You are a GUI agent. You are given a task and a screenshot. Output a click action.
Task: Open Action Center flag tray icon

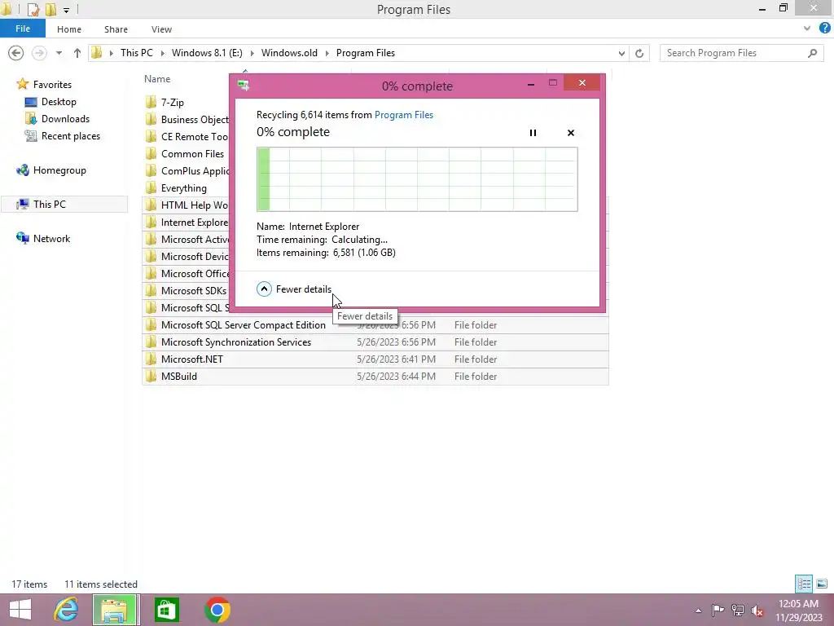(718, 610)
